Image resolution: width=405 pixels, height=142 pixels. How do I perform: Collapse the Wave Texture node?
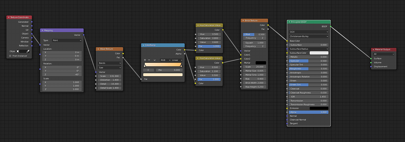pos(98,49)
